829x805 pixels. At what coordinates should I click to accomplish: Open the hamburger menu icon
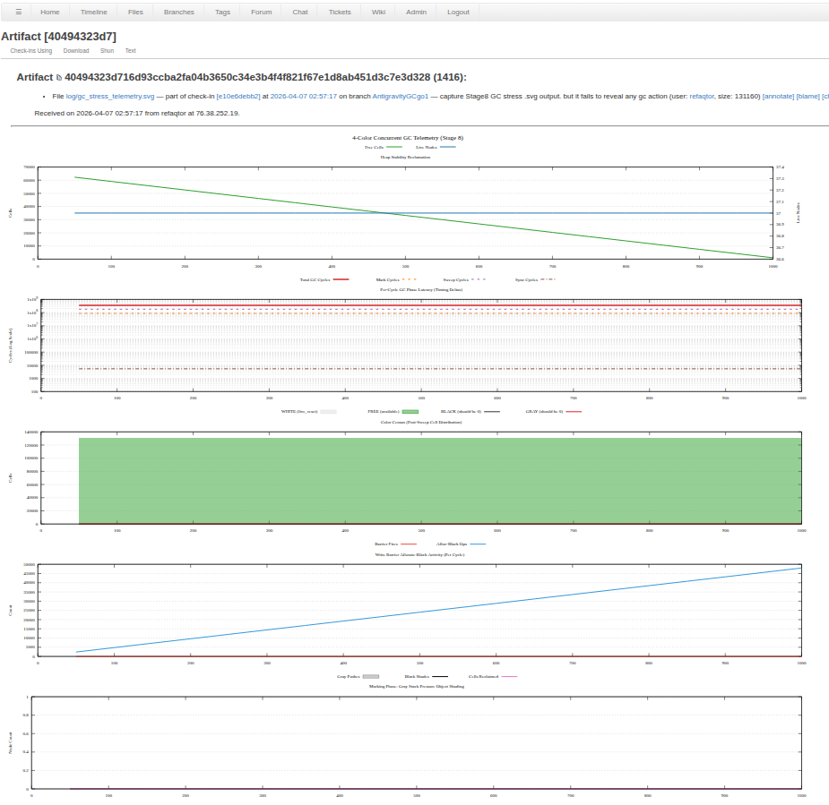coord(18,12)
